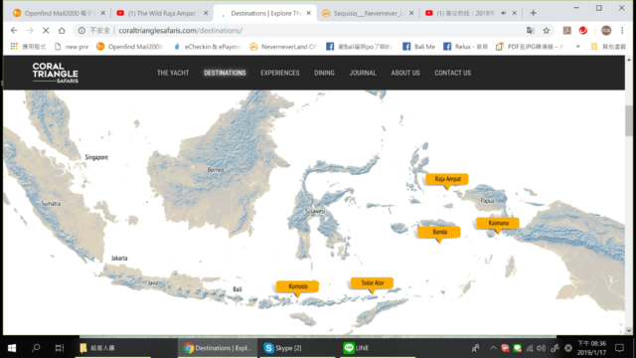Select the Komodo destination marker
This screenshot has height=358, width=636.
point(297,286)
